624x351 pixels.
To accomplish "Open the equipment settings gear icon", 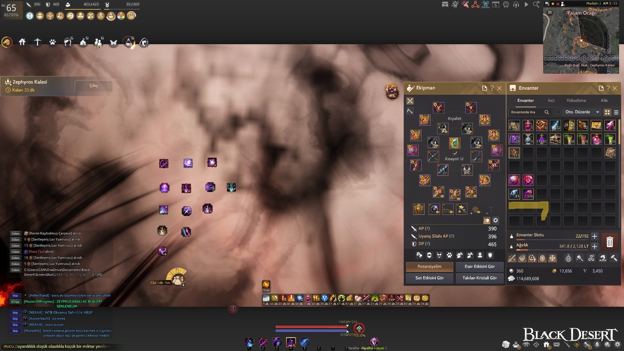I will point(495,220).
